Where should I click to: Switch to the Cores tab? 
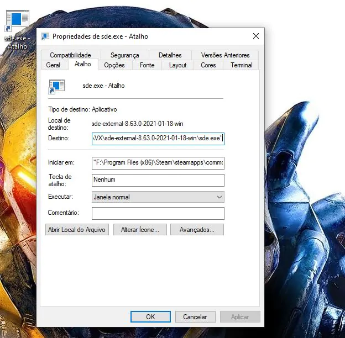pyautogui.click(x=208, y=65)
